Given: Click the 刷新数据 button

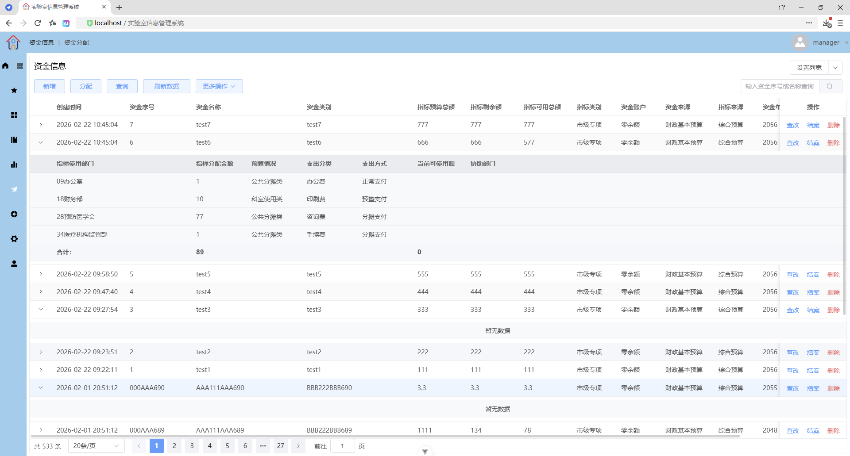Looking at the screenshot, I should pyautogui.click(x=166, y=86).
